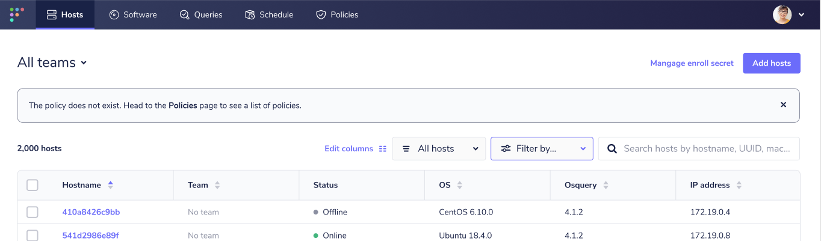Sort by Osquery column arrow
This screenshot has height=241, width=821.
click(606, 186)
